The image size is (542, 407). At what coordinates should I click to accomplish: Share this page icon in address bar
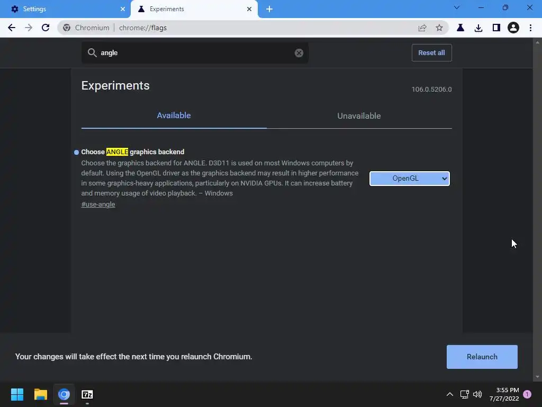pos(422,28)
